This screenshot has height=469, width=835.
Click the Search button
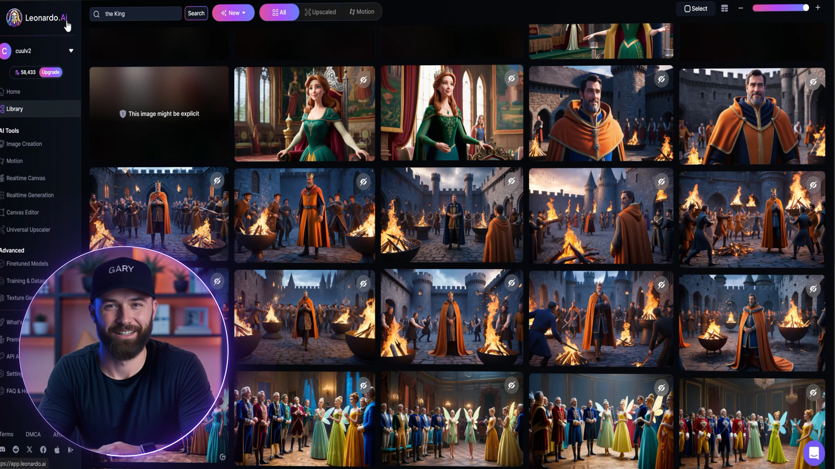(196, 14)
